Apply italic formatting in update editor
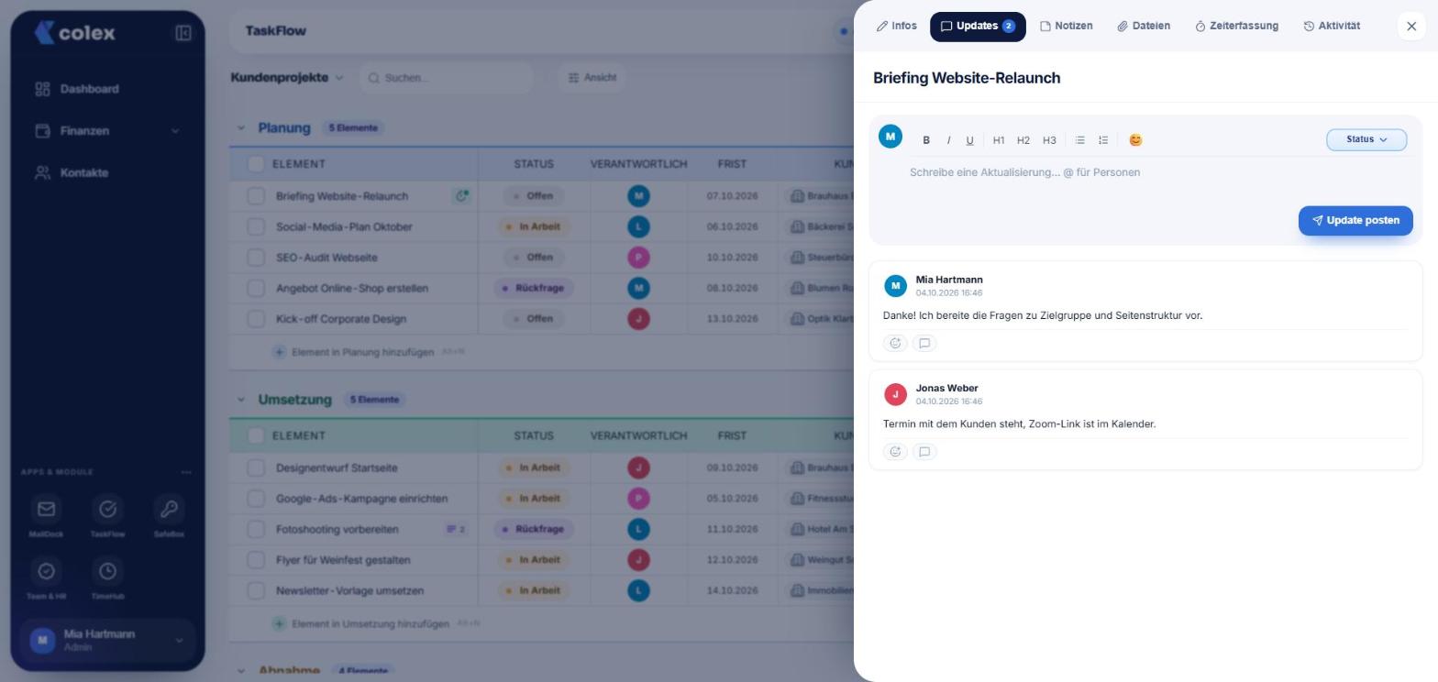Viewport: 1438px width, 682px height. (x=948, y=140)
